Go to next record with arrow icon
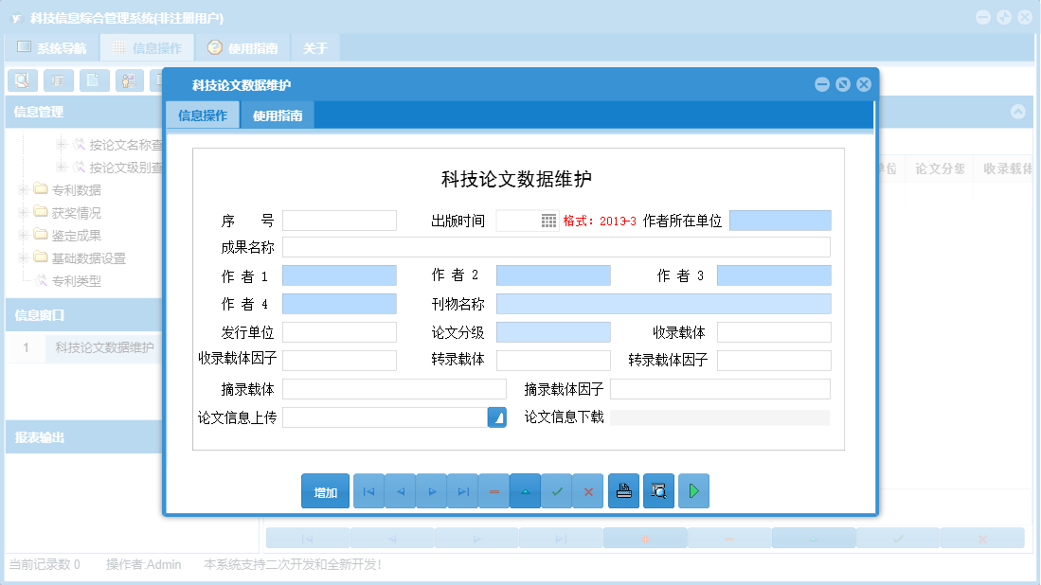 [431, 490]
